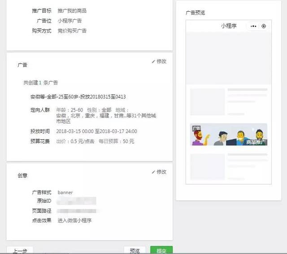The height and width of the screenshot is (254, 287).
Task: Click the 预算花费 label
Action: pyautogui.click(x=40, y=141)
